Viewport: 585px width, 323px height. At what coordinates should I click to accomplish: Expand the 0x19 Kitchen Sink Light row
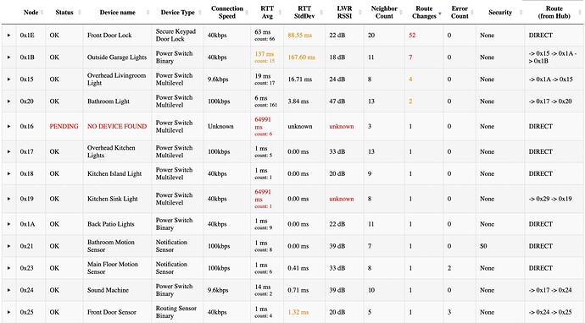pyautogui.click(x=9, y=199)
